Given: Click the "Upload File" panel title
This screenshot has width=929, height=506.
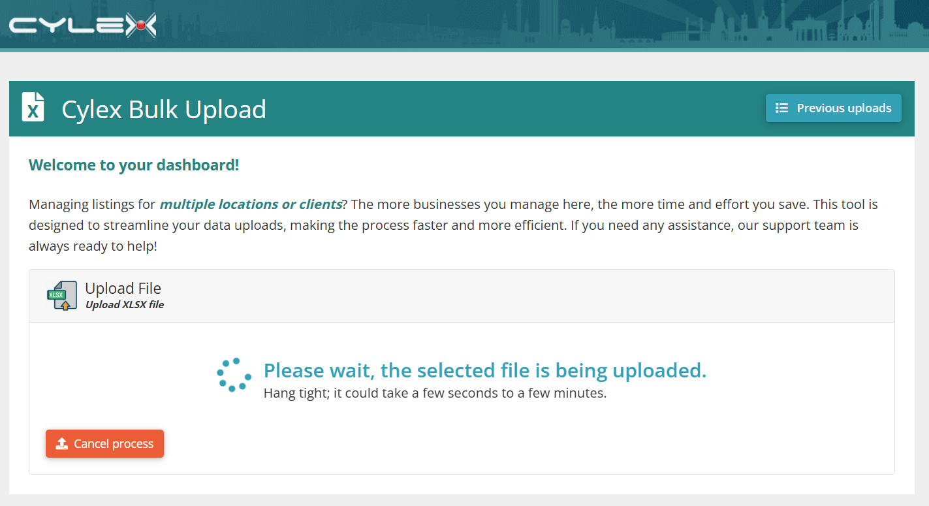Looking at the screenshot, I should [123, 289].
